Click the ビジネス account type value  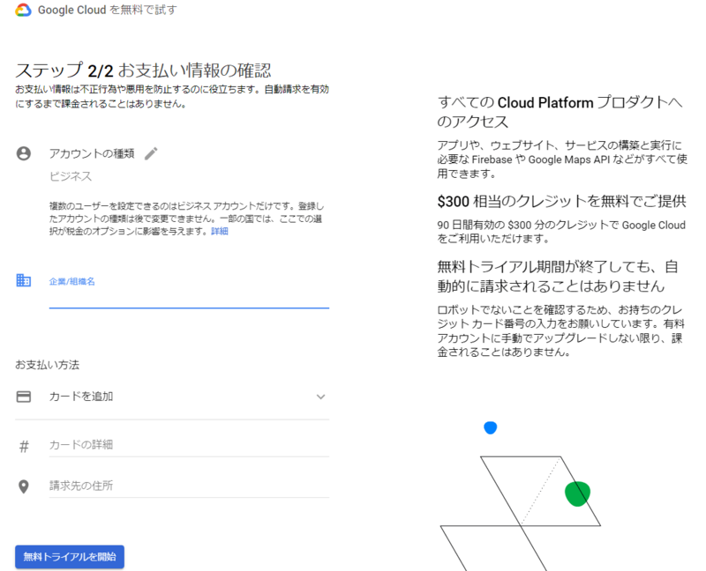(x=71, y=176)
